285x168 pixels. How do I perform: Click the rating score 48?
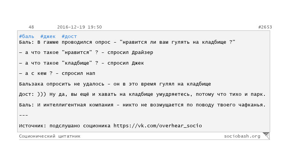[31, 27]
